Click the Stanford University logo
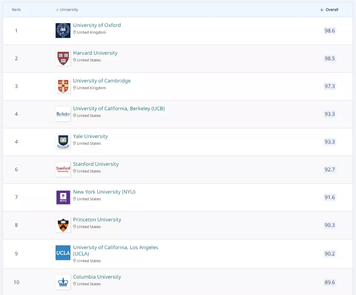Viewport: 356px width, 295px height. tap(63, 170)
